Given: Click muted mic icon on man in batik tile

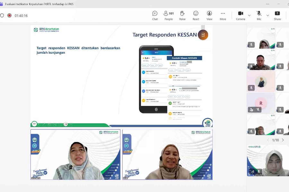Looking at the screenshot, I should pos(251,66).
